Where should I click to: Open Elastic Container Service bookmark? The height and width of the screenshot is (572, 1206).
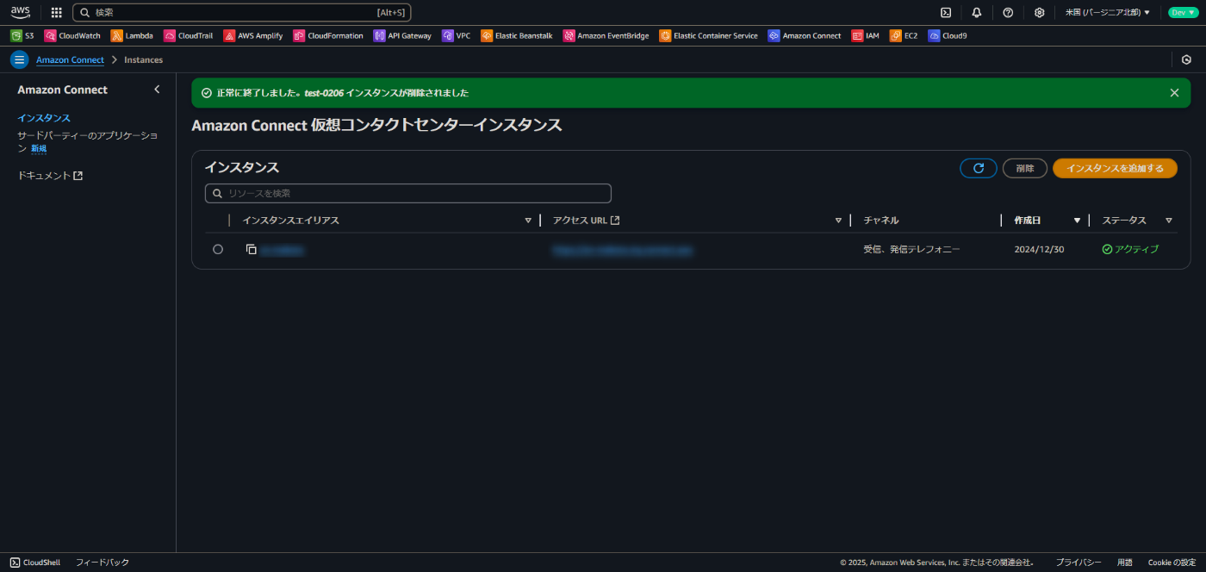tap(709, 36)
